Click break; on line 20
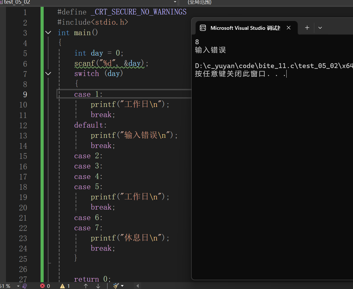Screen dimensions: 353x289 pyautogui.click(x=103, y=207)
